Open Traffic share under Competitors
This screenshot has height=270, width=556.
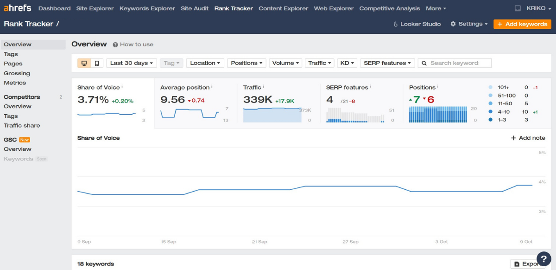(22, 126)
